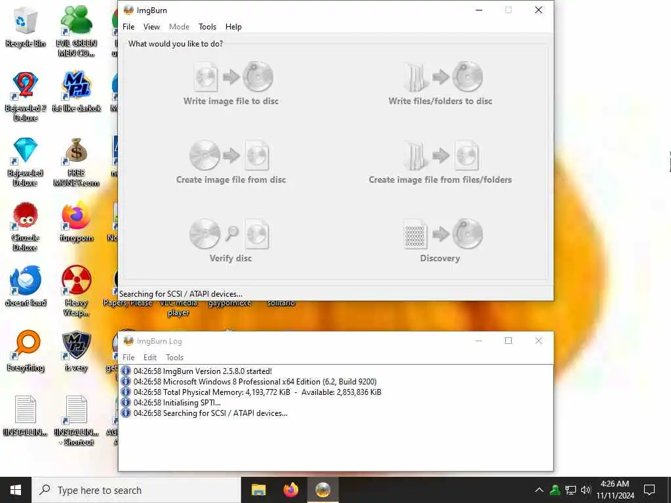
Task: Open the ImgBurn File menu
Action: tap(128, 26)
